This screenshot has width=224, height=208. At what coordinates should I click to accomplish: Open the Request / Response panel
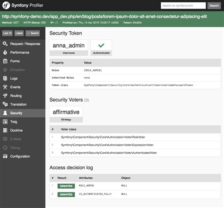(x=23, y=44)
